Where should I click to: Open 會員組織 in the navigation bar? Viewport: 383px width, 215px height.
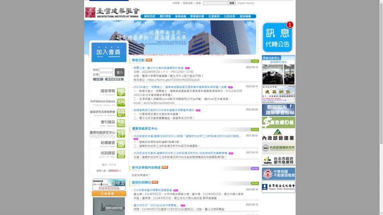pos(180,16)
